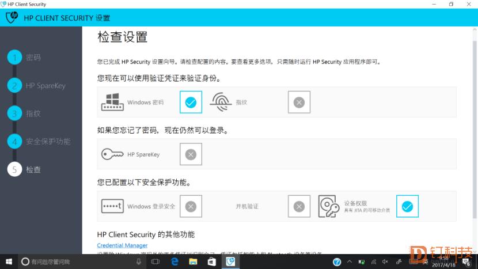Close the HP Client Security window

click(469, 4)
